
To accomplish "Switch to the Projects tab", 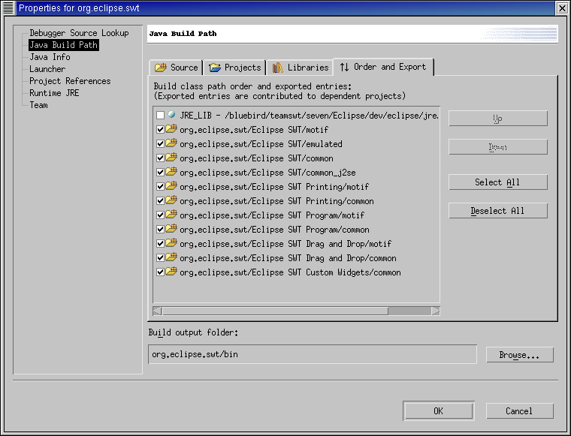I will [235, 68].
